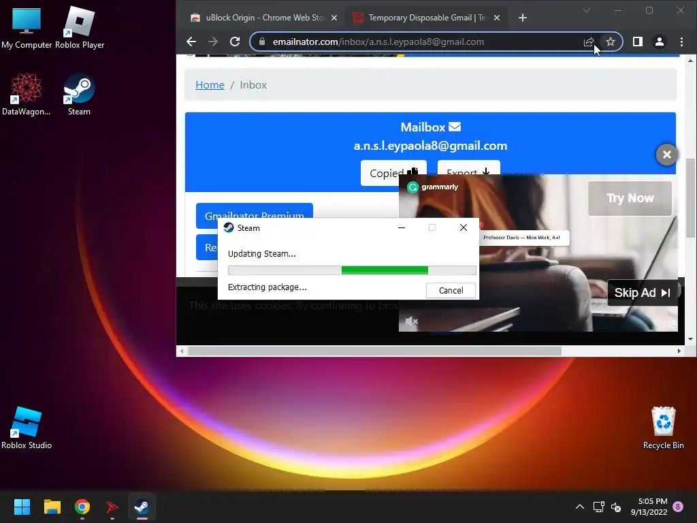Screen dimensions: 697x523
Task: Click the mailbox address a.n.s.l.eypaola8@gmail.com text
Action: [430, 146]
